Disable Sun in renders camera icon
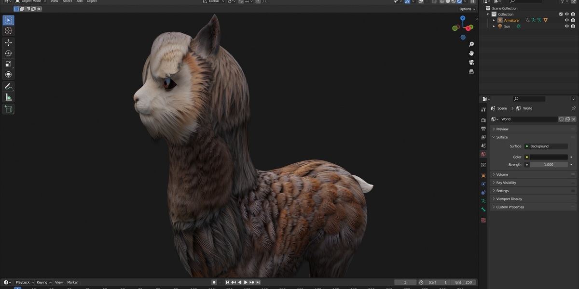 point(573,26)
